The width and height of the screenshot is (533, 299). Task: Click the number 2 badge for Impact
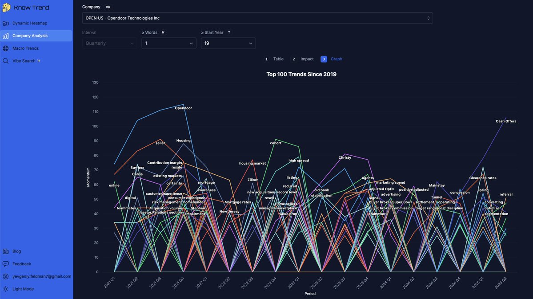click(x=294, y=59)
